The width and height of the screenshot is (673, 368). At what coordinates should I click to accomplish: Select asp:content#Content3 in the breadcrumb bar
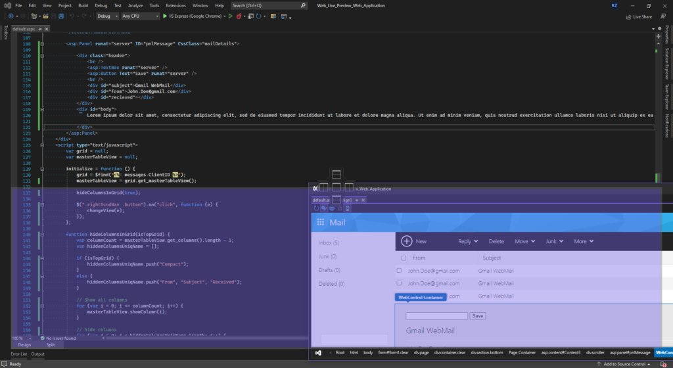point(561,353)
